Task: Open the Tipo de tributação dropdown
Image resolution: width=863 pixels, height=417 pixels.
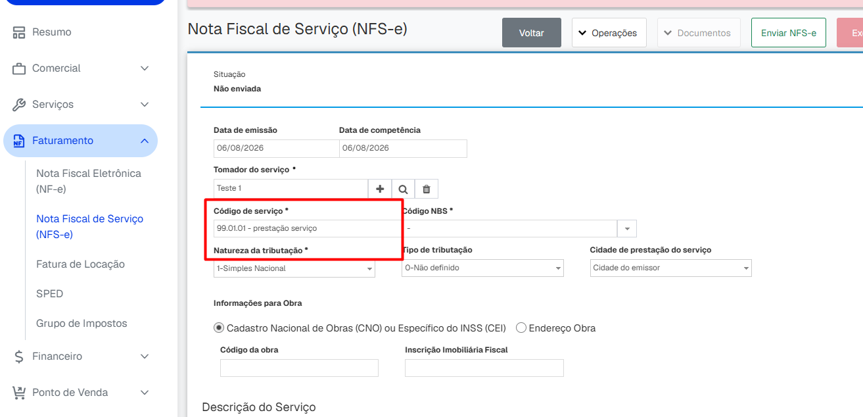Action: [x=482, y=268]
